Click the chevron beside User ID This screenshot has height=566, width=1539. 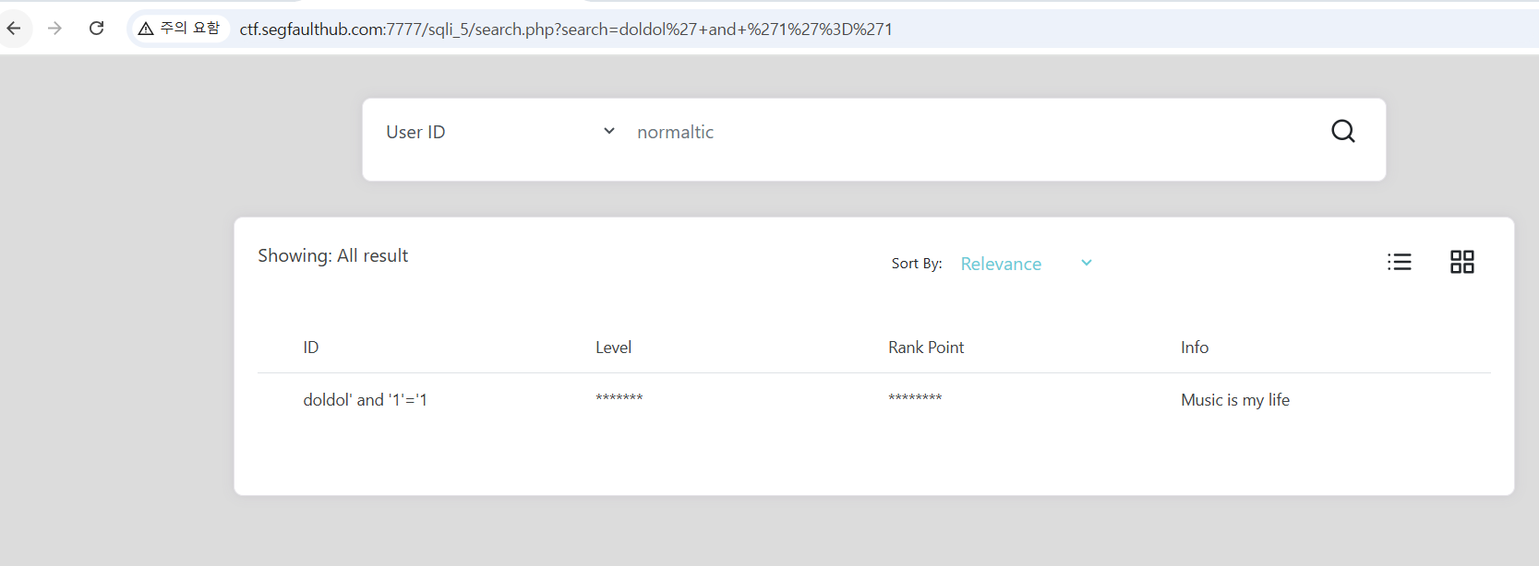point(609,132)
